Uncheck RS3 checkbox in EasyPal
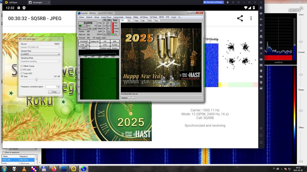This screenshot has height=172, width=307. (80, 48)
